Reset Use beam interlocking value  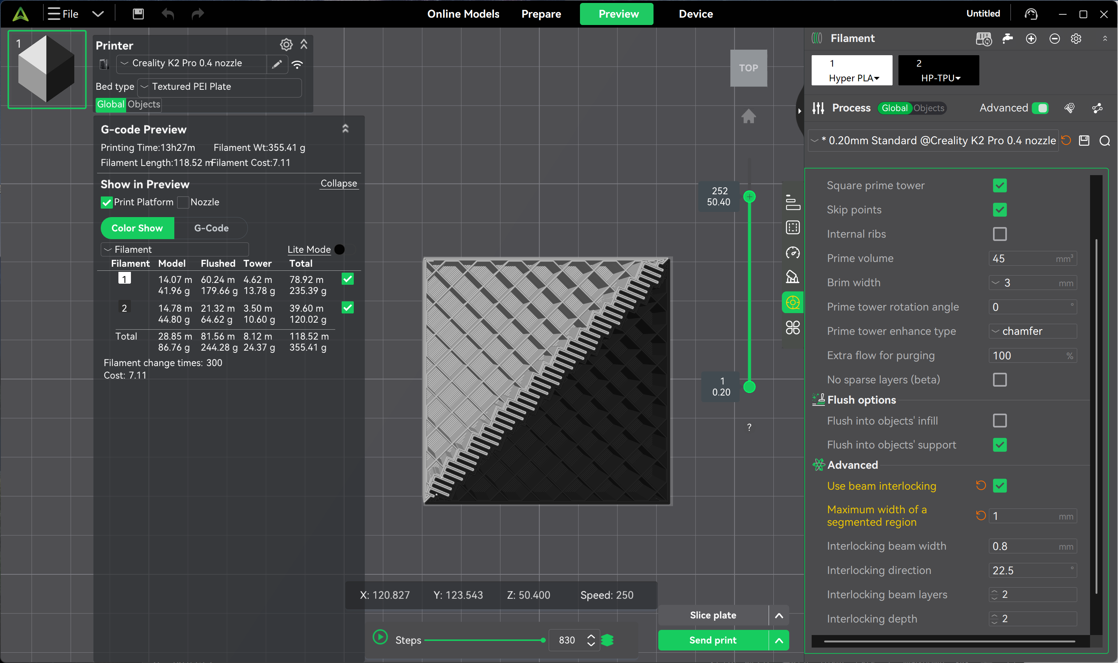coord(981,486)
